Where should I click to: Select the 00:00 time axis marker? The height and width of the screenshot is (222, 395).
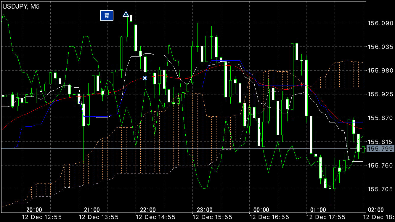point(261,210)
